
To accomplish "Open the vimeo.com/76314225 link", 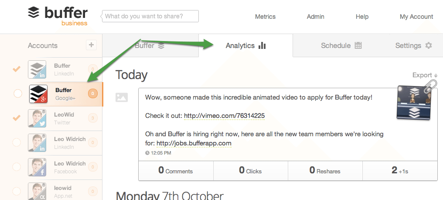I will coord(224,116).
